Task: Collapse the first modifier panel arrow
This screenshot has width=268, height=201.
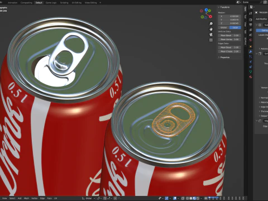Action: point(257,25)
